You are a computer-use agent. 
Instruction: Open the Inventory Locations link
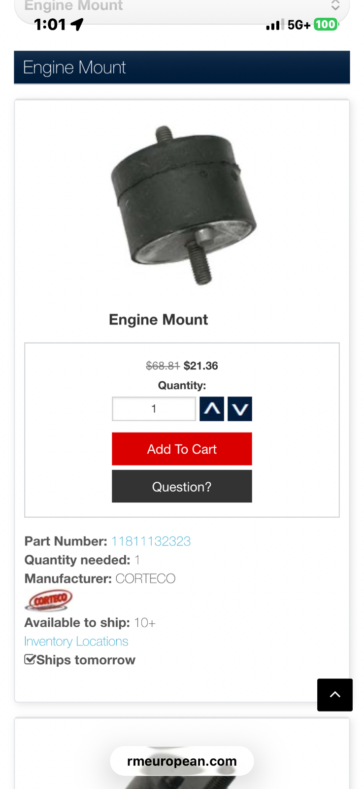[x=76, y=641]
